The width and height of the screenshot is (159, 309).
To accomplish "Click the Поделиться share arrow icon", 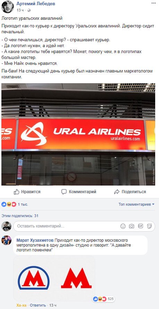I will 117,192.
